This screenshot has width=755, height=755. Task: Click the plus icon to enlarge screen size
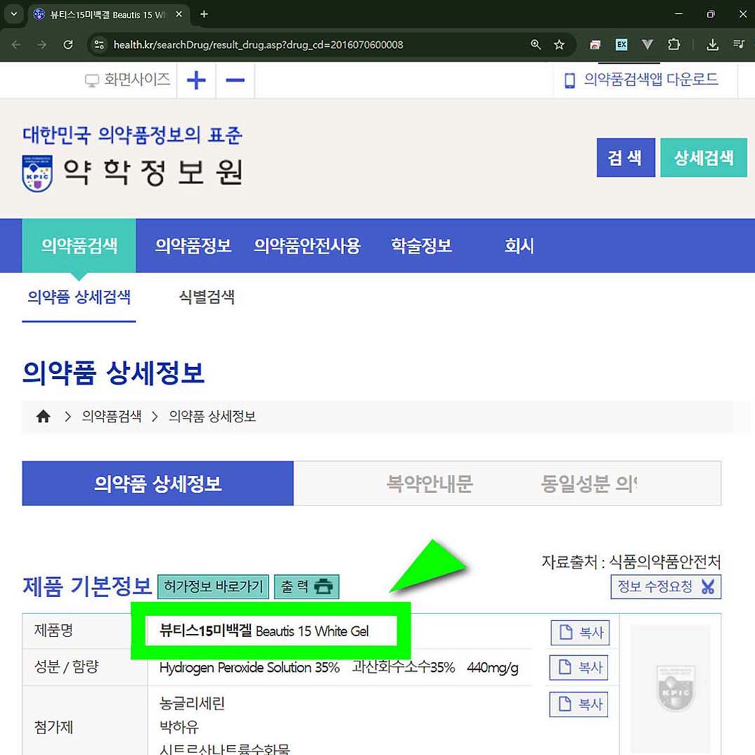point(196,80)
